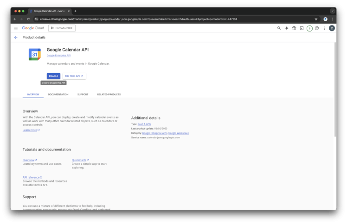Open the help question mark icon
Image resolution: width=347 pixels, height=224 pixels.
pyautogui.click(x=317, y=28)
